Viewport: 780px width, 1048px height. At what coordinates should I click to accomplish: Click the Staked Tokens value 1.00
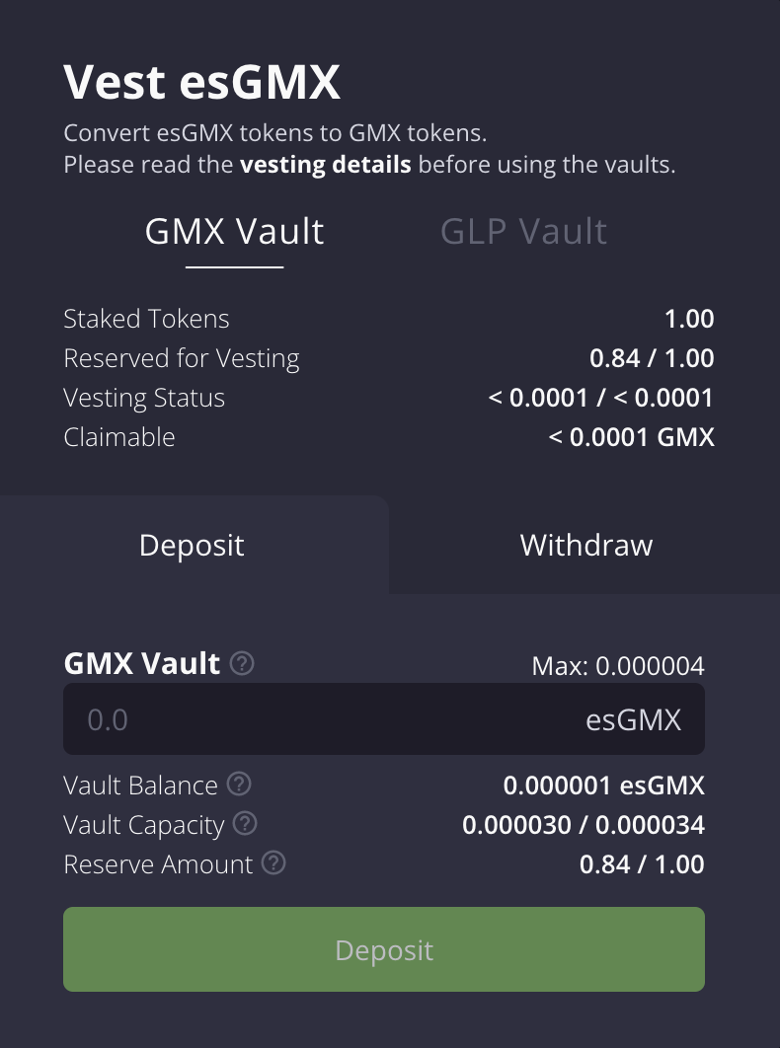(688, 319)
